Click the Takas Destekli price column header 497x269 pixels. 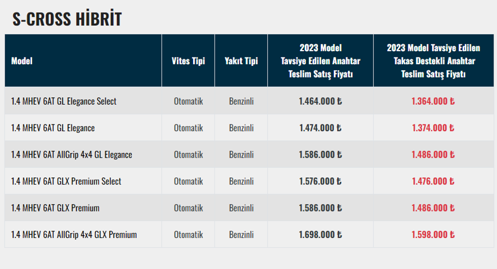click(433, 61)
